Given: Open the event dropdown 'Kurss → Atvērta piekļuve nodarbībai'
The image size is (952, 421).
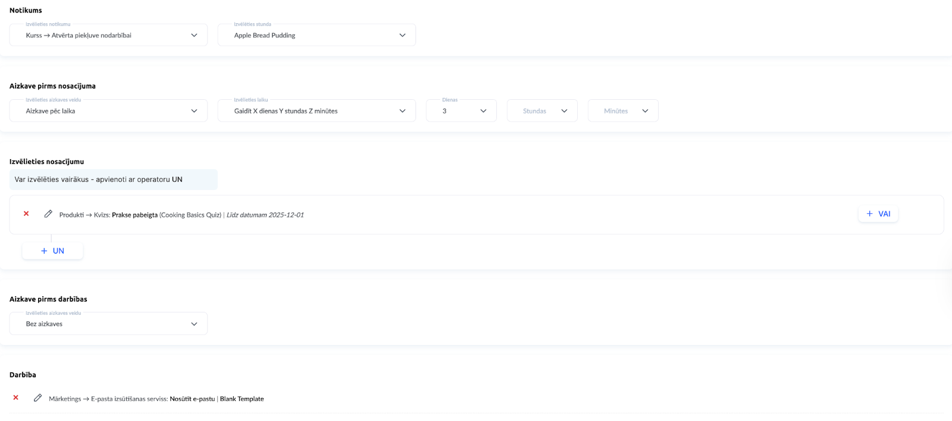Looking at the screenshot, I should tap(108, 35).
